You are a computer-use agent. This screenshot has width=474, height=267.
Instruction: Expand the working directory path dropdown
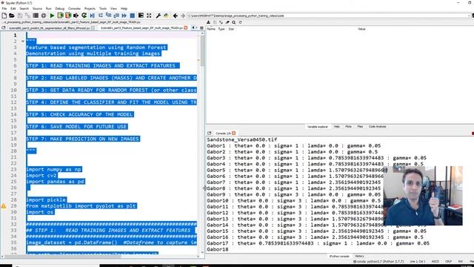click(x=469, y=16)
